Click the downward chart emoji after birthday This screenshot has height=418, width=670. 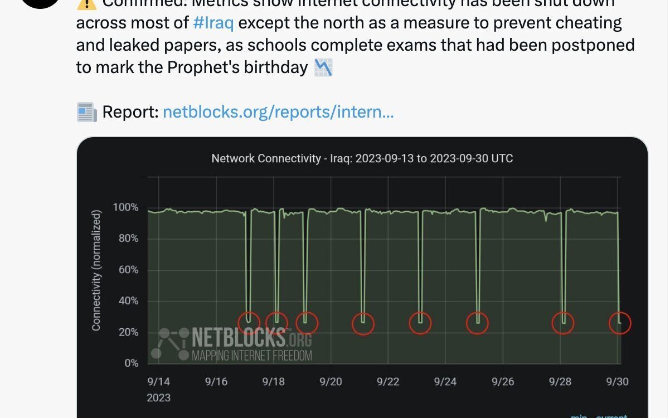click(323, 68)
